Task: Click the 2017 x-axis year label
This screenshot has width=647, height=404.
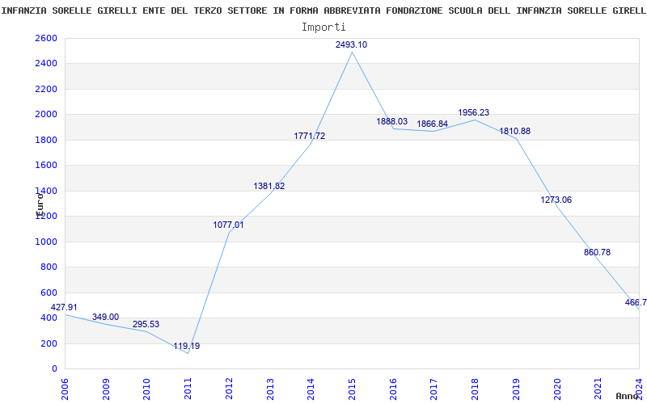Action: pyautogui.click(x=433, y=389)
